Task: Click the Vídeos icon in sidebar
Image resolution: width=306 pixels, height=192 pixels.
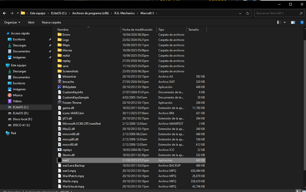Action: (x=9, y=101)
